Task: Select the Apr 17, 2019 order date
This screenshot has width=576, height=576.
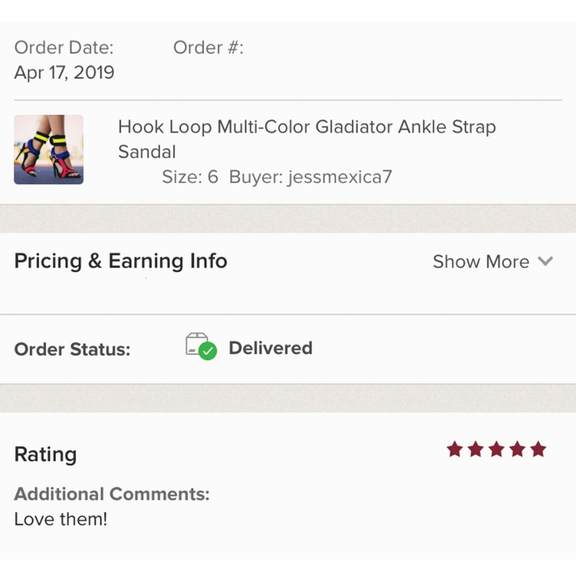Action: coord(65,73)
